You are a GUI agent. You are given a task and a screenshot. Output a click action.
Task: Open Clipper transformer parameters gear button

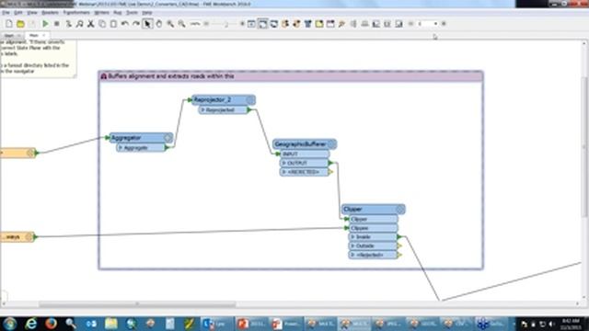point(400,210)
